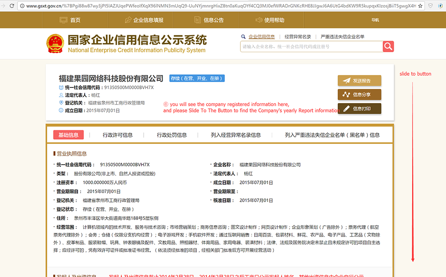The height and width of the screenshot is (277, 446).
Task: Click the 营业执照信息 section heading
Action: point(71,153)
